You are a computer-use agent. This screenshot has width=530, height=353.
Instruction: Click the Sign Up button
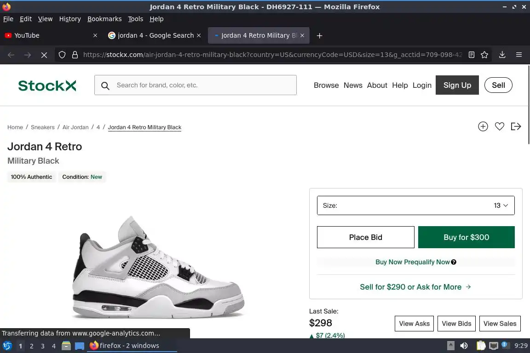(x=457, y=85)
